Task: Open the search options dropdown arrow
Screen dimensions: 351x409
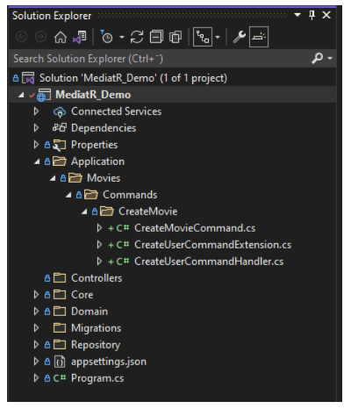Action: [x=330, y=59]
